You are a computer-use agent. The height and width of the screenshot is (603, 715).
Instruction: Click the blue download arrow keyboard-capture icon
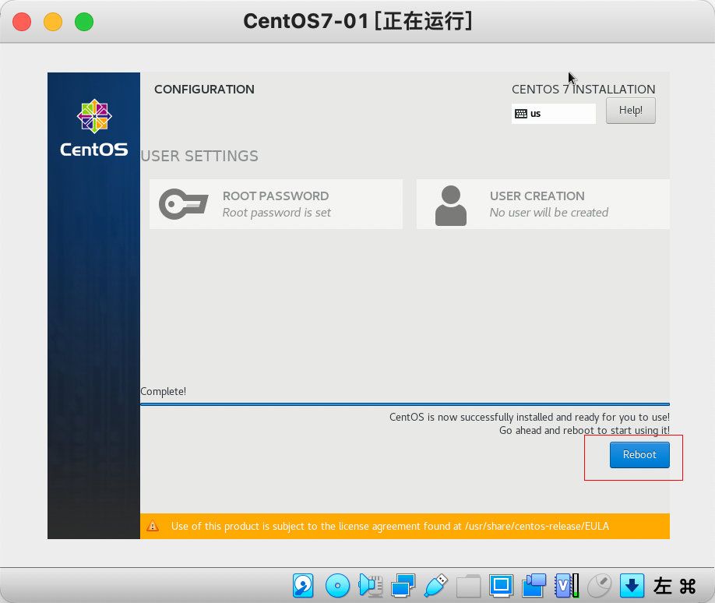632,585
